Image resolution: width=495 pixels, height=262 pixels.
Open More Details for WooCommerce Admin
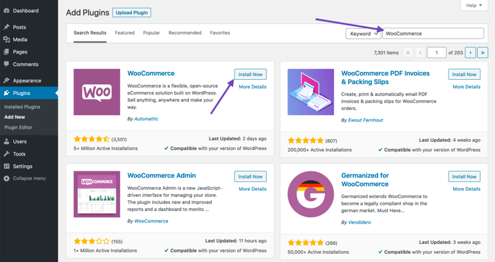252,189
